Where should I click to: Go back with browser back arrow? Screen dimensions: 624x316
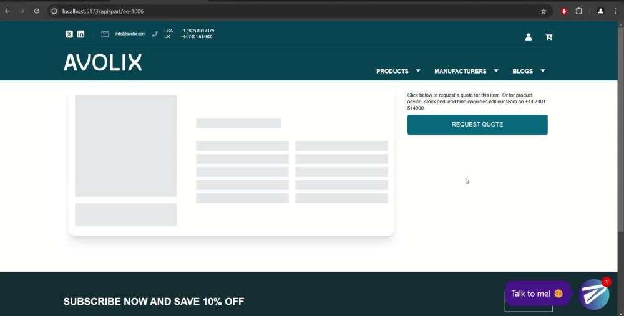pos(7,11)
